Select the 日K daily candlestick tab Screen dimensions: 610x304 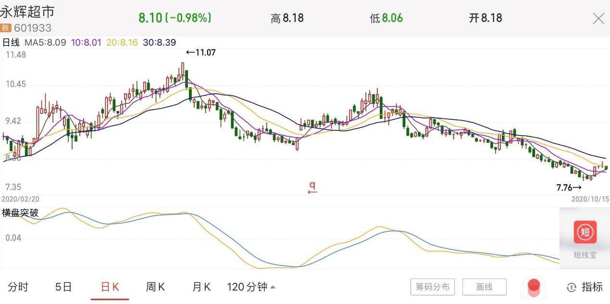110,287
